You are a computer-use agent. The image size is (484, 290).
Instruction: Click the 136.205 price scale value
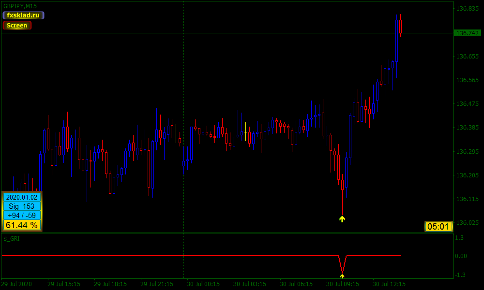tap(468, 175)
